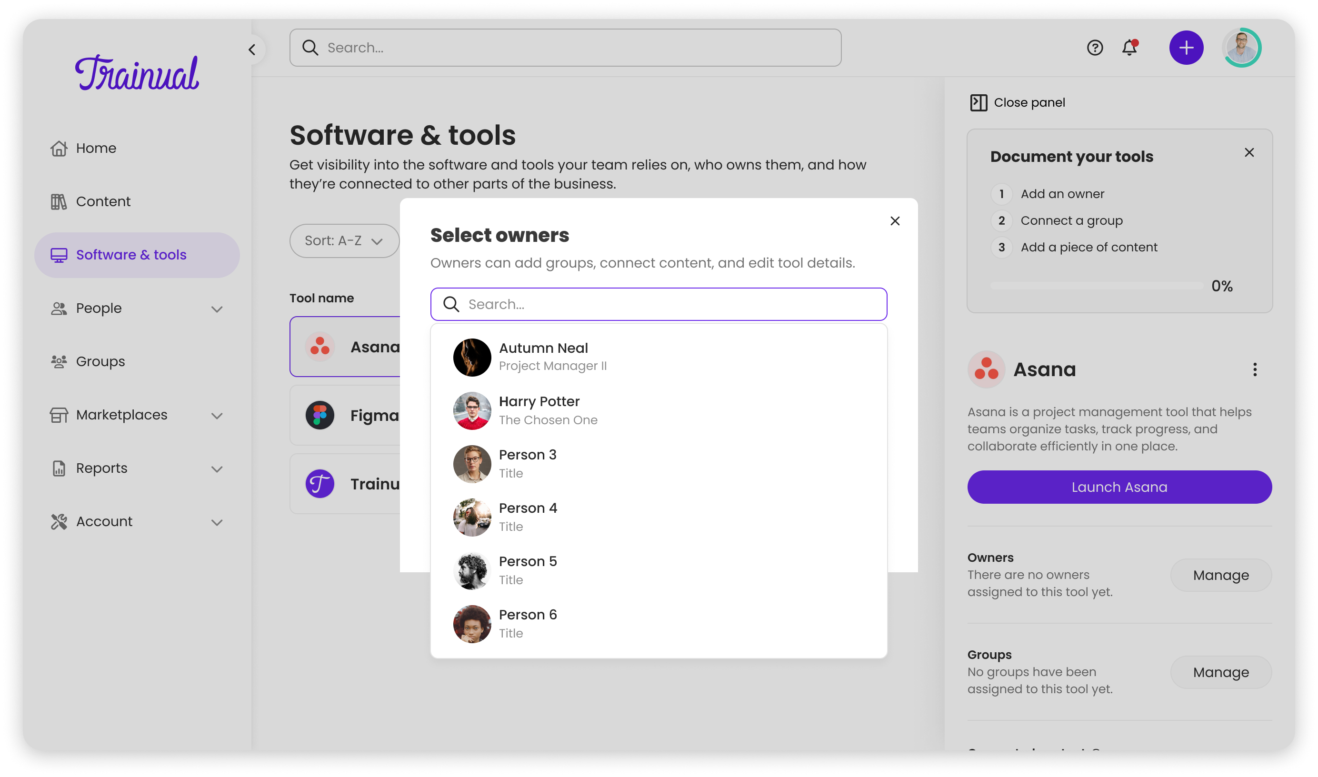
Task: Open Groups from the sidebar
Action: coord(100,361)
